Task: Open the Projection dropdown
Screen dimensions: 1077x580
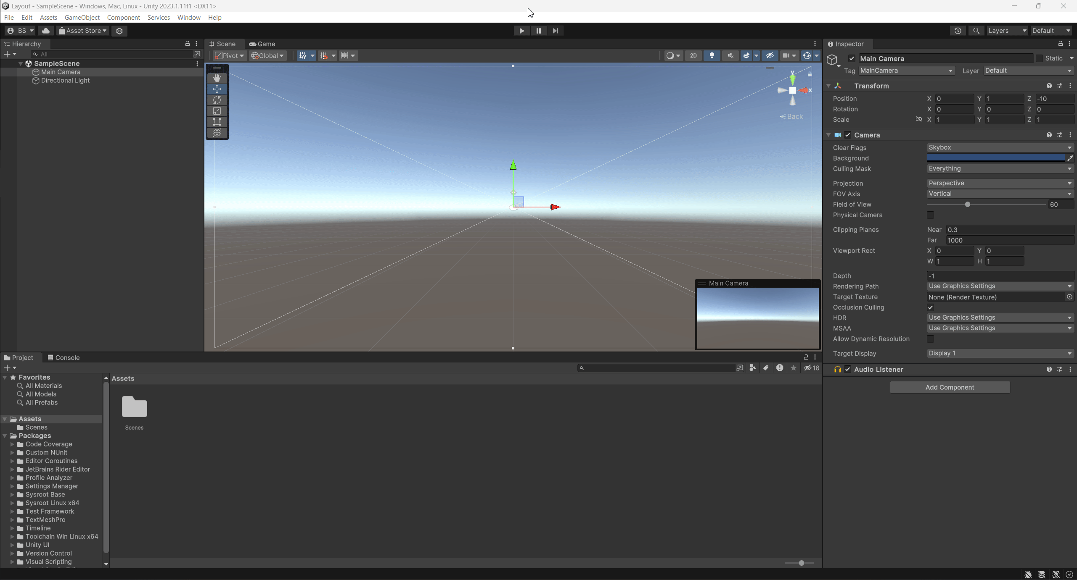Action: 1000,183
